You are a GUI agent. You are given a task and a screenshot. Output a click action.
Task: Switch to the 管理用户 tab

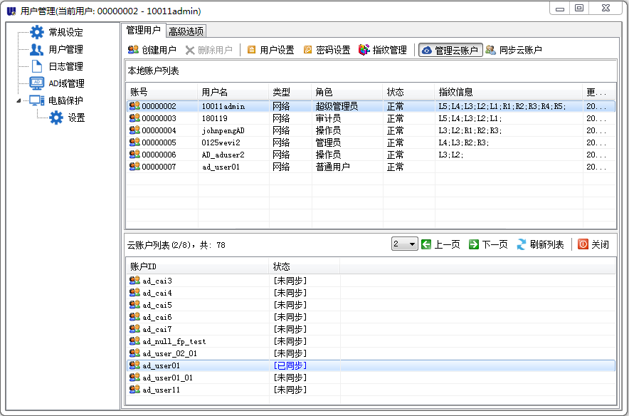coord(143,30)
